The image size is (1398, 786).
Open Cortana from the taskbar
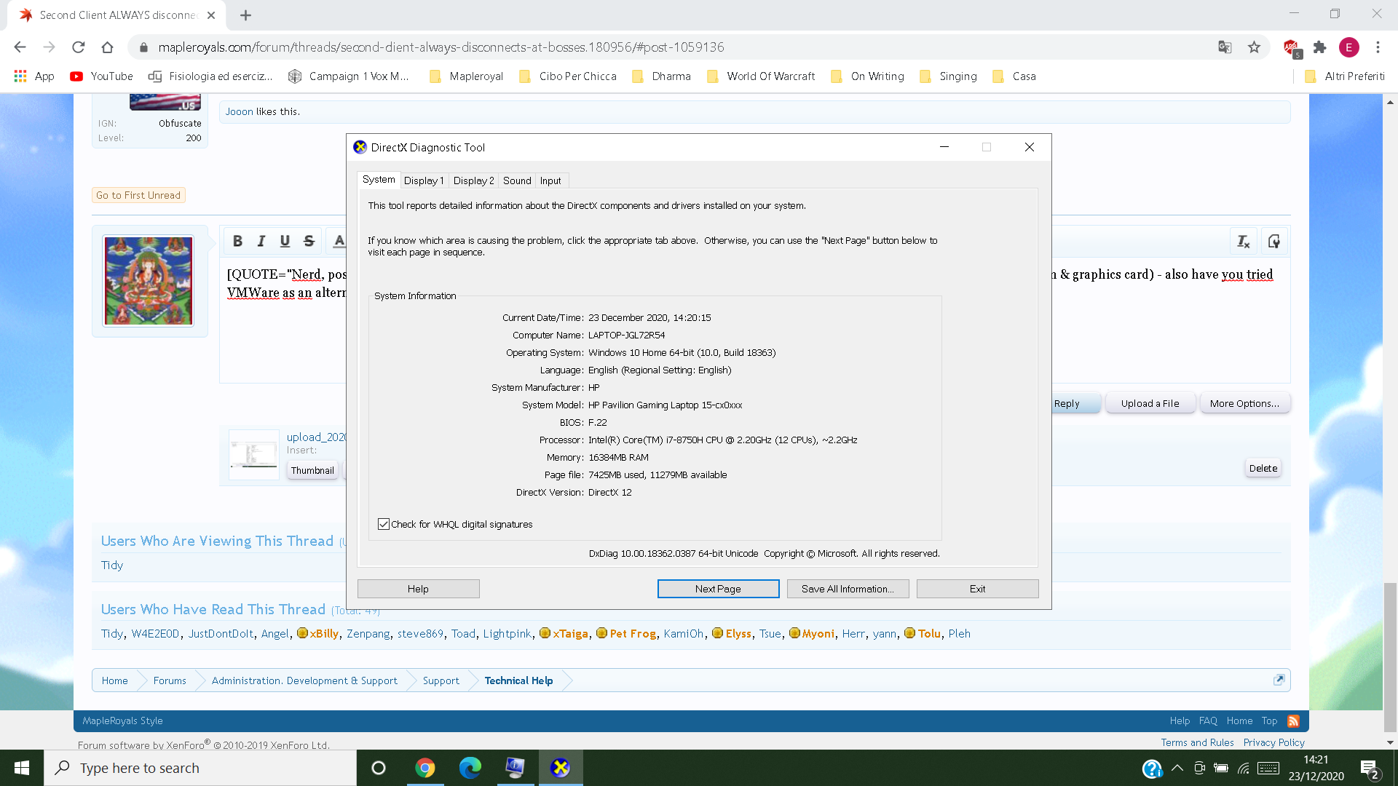coord(378,768)
